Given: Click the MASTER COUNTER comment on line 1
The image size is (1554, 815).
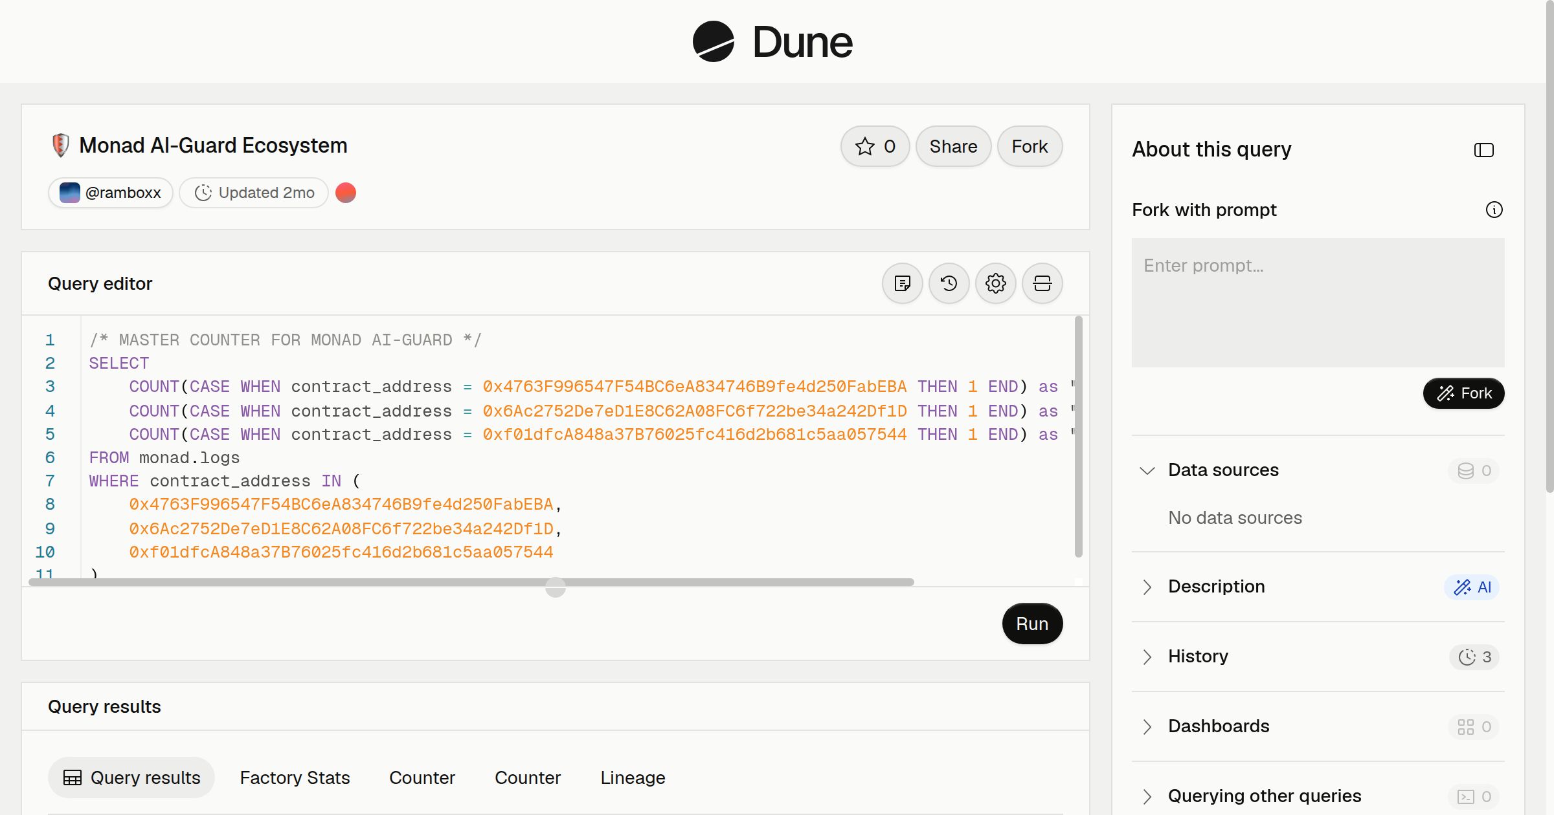Looking at the screenshot, I should [286, 340].
